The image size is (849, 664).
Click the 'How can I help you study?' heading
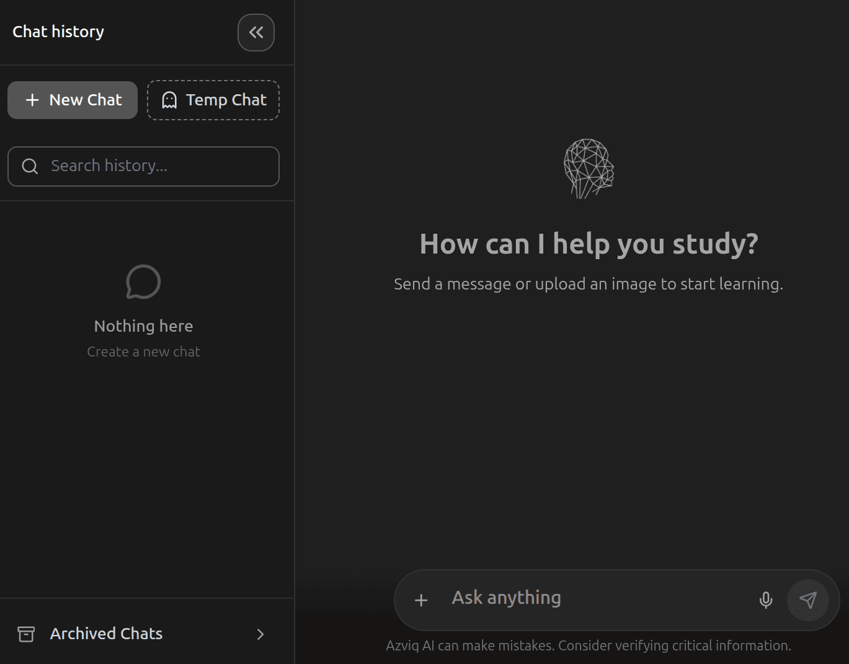589,244
